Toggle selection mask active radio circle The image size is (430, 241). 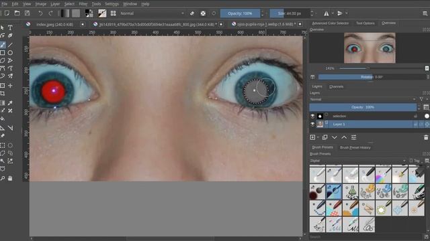tap(427, 116)
